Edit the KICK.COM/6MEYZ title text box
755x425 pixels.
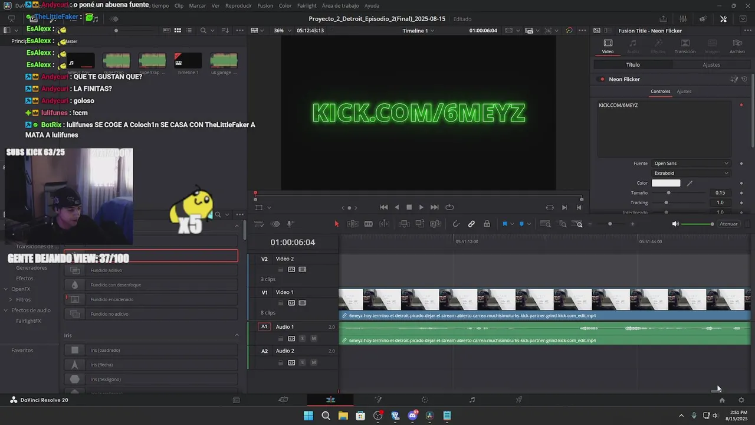click(x=664, y=129)
